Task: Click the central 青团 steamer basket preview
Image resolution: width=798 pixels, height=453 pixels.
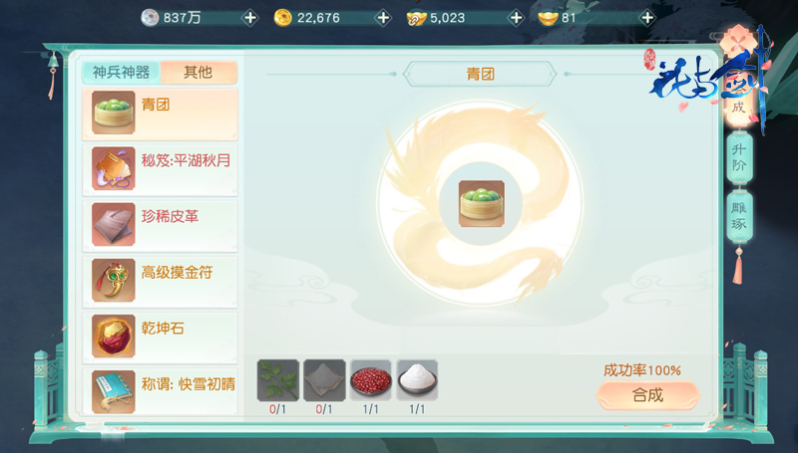Action: (482, 204)
